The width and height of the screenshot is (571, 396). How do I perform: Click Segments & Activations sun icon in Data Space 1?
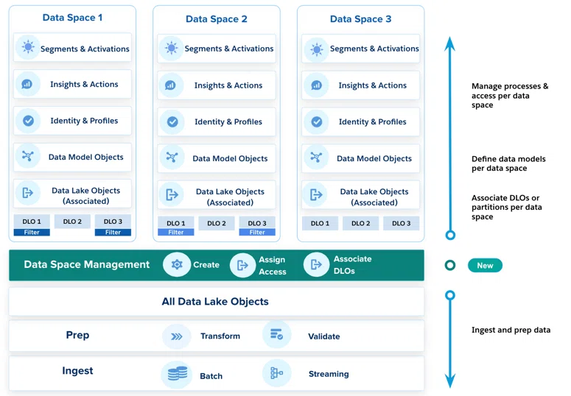point(28,47)
